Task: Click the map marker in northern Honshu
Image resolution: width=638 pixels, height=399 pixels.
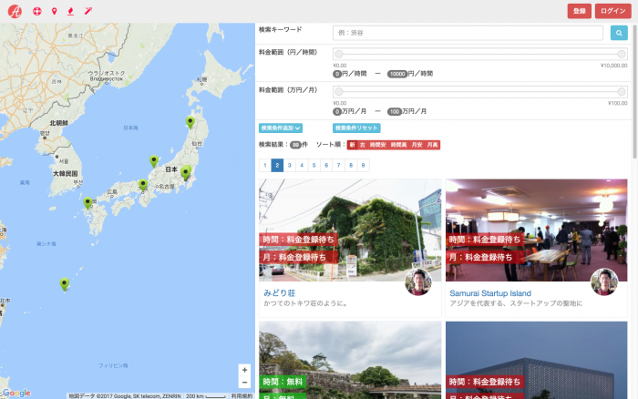Action: [x=190, y=122]
